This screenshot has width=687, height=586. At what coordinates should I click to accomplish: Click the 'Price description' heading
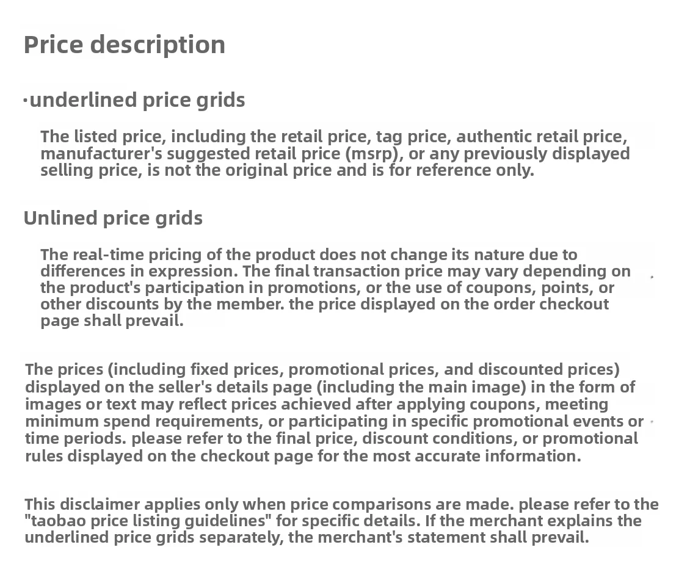tap(125, 45)
